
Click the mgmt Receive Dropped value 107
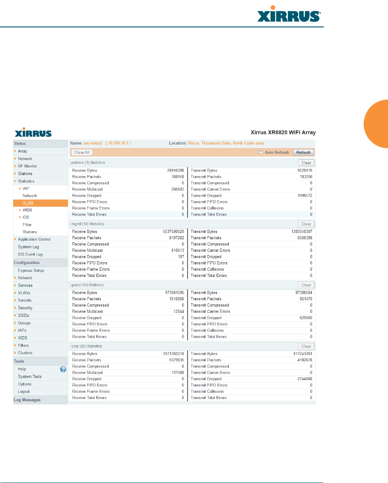pyautogui.click(x=181, y=257)
